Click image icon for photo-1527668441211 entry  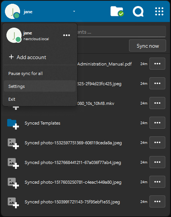tap(13, 163)
